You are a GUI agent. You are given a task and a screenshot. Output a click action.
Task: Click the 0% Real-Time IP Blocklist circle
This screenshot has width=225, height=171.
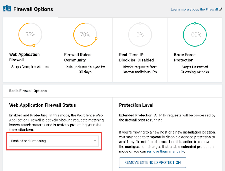point(140,35)
